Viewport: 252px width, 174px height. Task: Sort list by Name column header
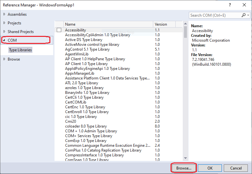tap(108, 24)
